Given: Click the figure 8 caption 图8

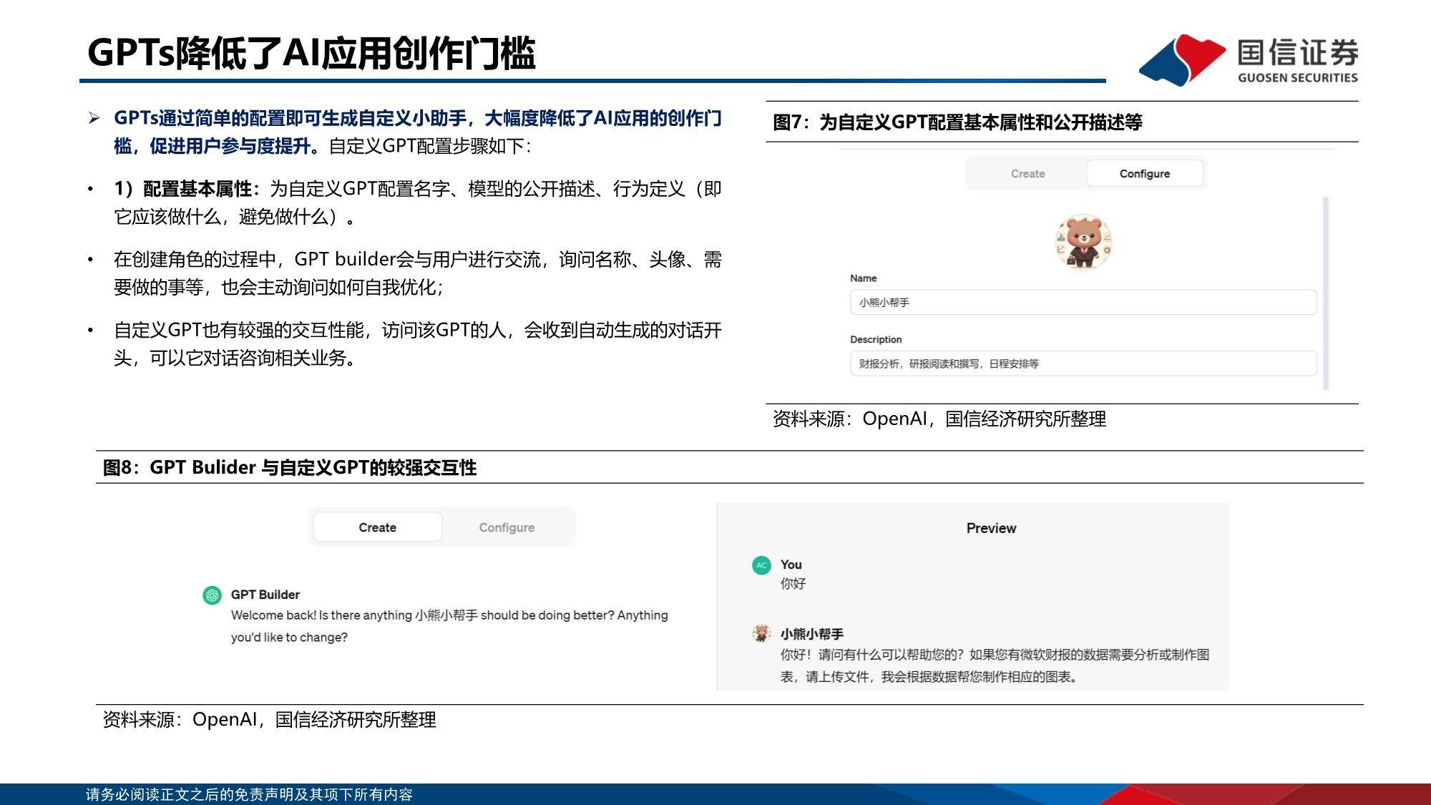Looking at the screenshot, I should [x=290, y=468].
